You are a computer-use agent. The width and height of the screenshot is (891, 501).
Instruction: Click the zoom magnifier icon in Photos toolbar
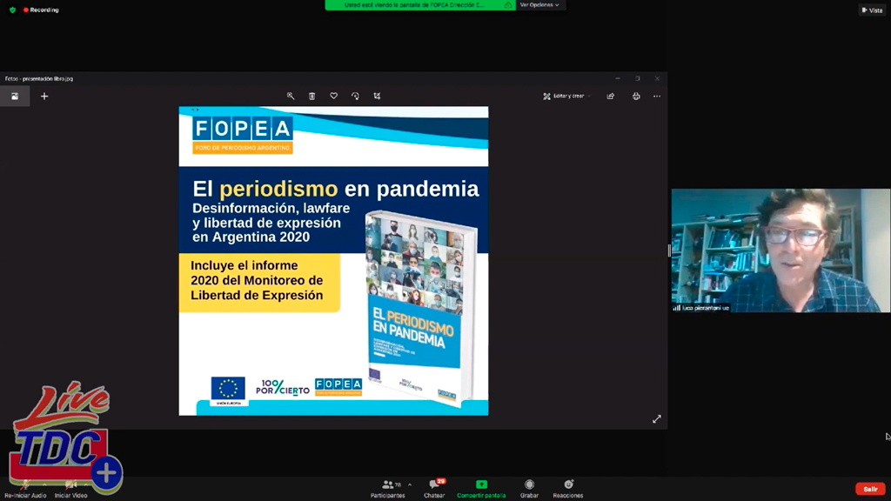[x=291, y=96]
